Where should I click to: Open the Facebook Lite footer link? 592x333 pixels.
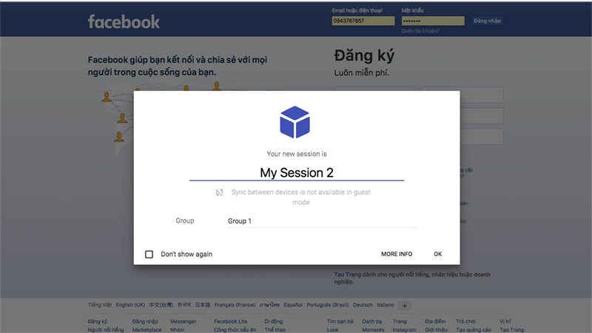click(230, 321)
